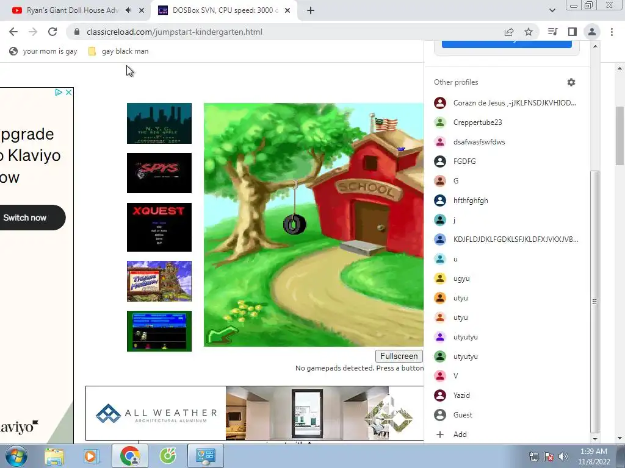Click the Switch now ad button
The height and width of the screenshot is (468, 625).
(32, 218)
